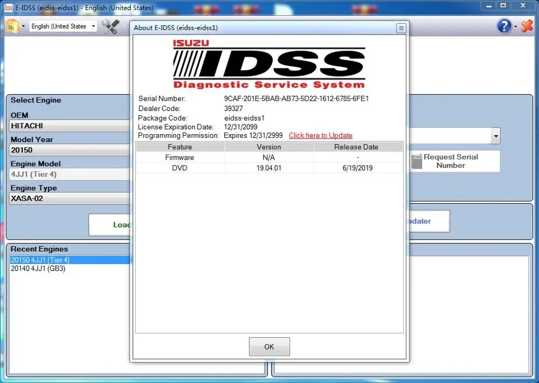539x383 pixels.
Task: Click the question mark help bubble
Action: click(505, 25)
